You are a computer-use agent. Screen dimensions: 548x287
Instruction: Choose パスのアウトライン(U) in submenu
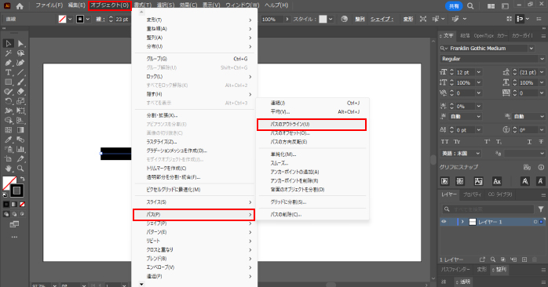pos(312,125)
